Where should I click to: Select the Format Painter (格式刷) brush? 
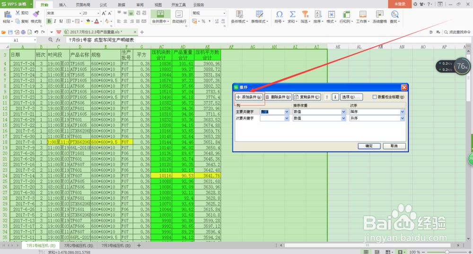coord(36,14)
